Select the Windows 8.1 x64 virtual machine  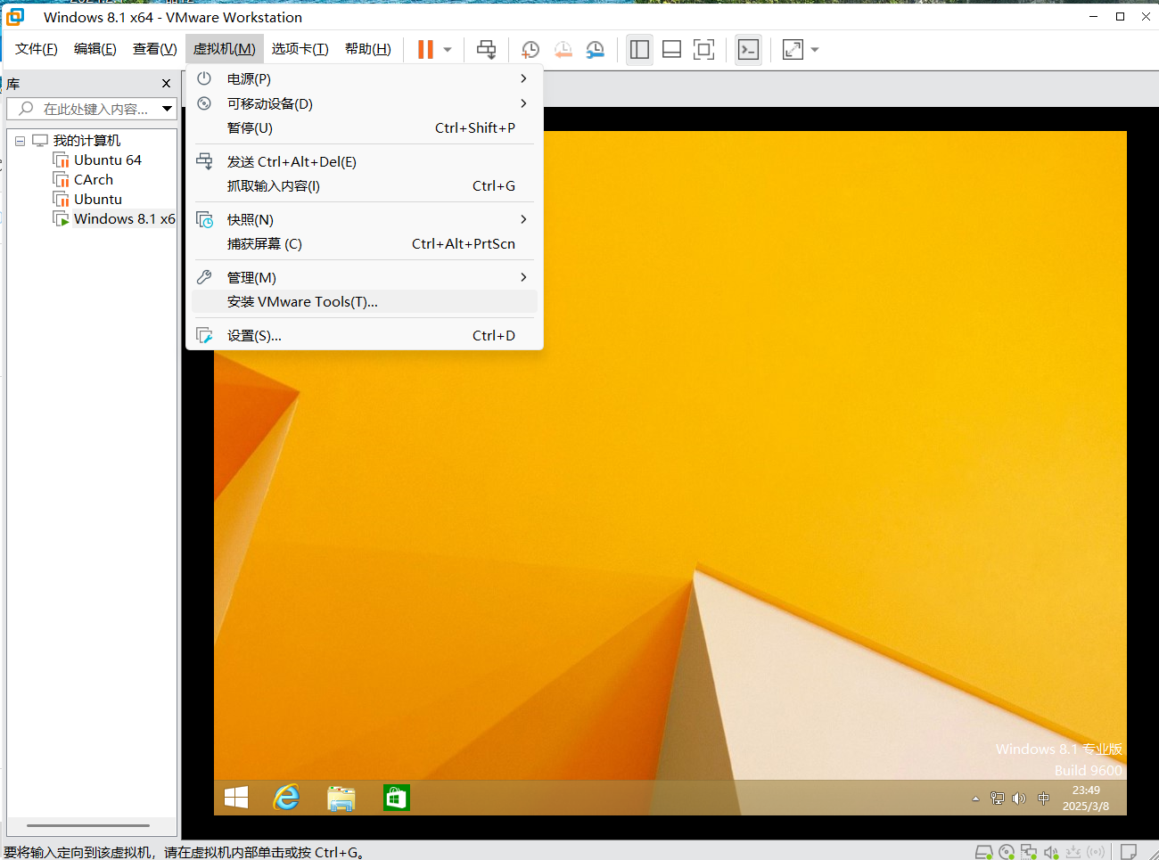tap(124, 218)
